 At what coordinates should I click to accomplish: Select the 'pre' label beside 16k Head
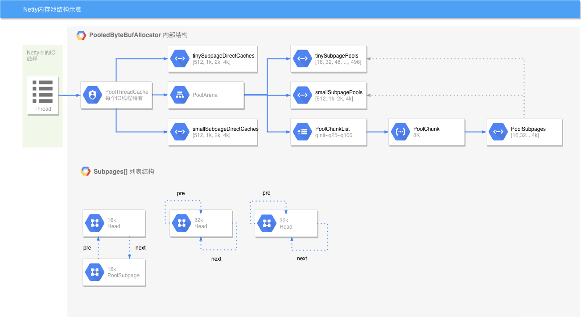87,248
